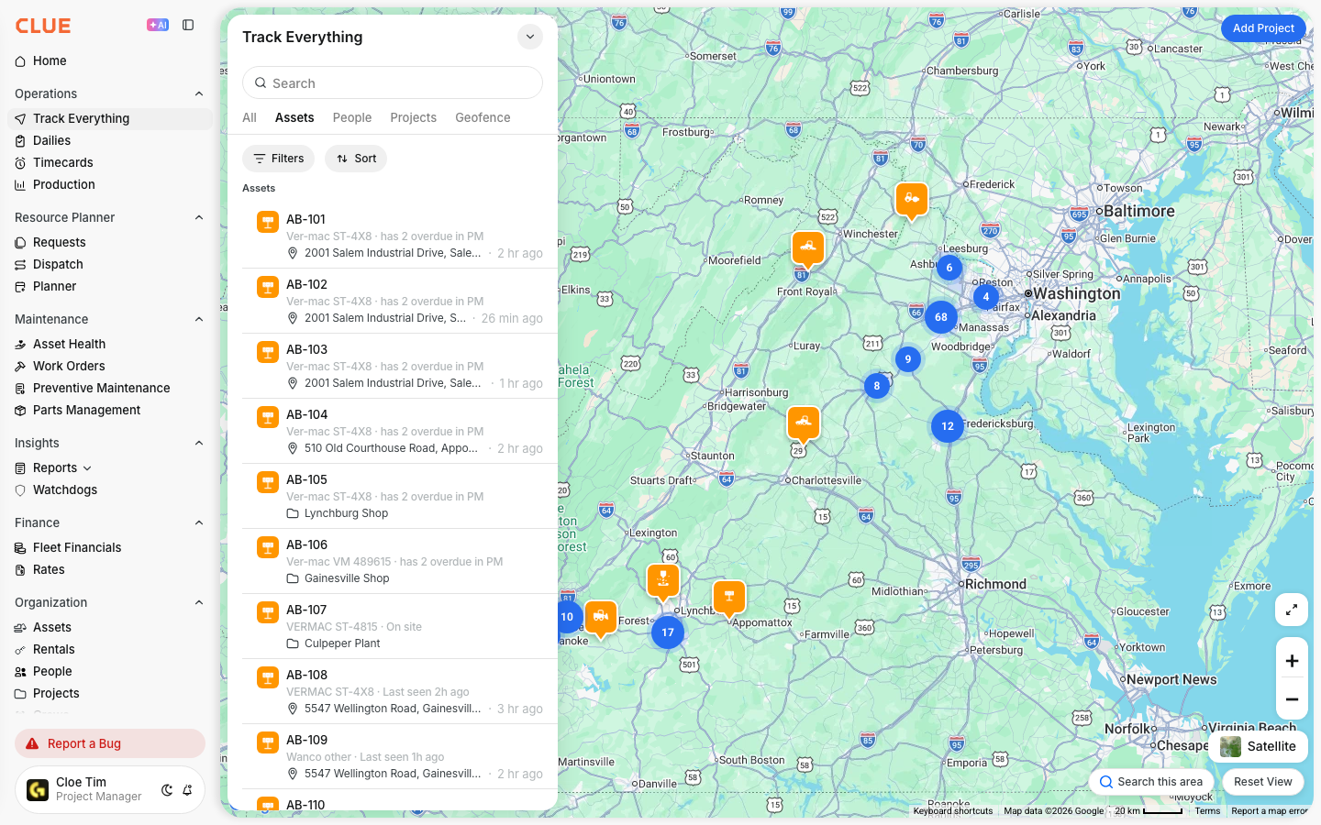Click the cluster marker labeled 68
1321x825 pixels.
pos(941,317)
